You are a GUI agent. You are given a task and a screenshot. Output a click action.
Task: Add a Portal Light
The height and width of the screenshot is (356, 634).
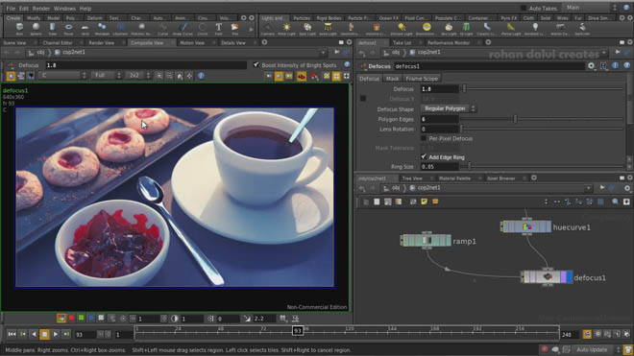coord(511,29)
